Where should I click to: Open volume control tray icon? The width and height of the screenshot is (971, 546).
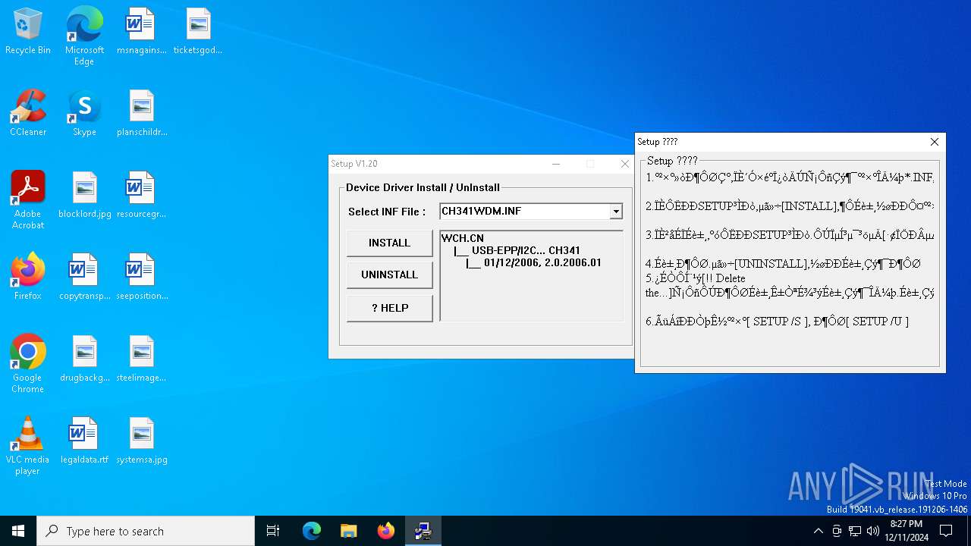(873, 531)
